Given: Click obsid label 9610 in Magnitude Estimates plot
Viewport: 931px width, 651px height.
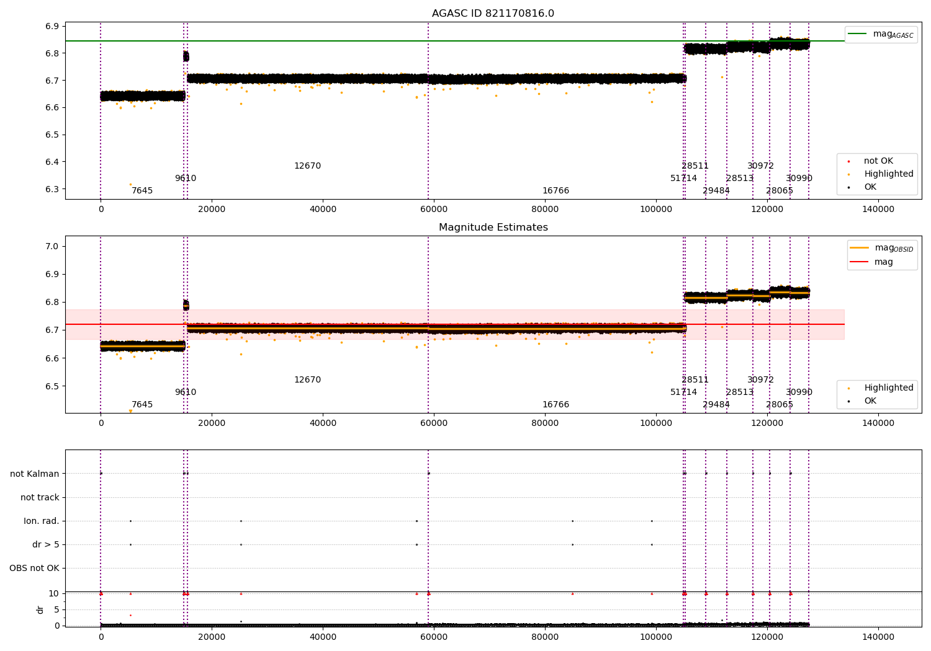Looking at the screenshot, I should pyautogui.click(x=186, y=392).
